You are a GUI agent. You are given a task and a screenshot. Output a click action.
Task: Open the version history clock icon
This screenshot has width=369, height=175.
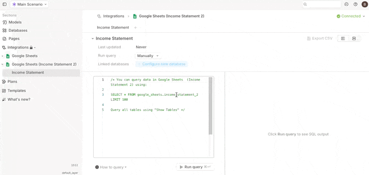346,4
